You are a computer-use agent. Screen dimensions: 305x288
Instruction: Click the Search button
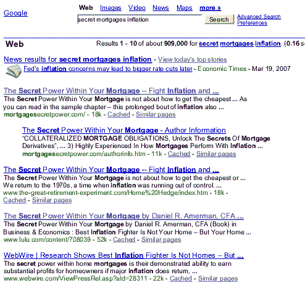[219, 19]
